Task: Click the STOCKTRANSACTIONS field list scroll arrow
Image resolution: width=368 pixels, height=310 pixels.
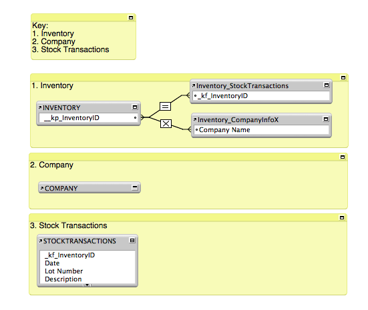Action: [87, 285]
